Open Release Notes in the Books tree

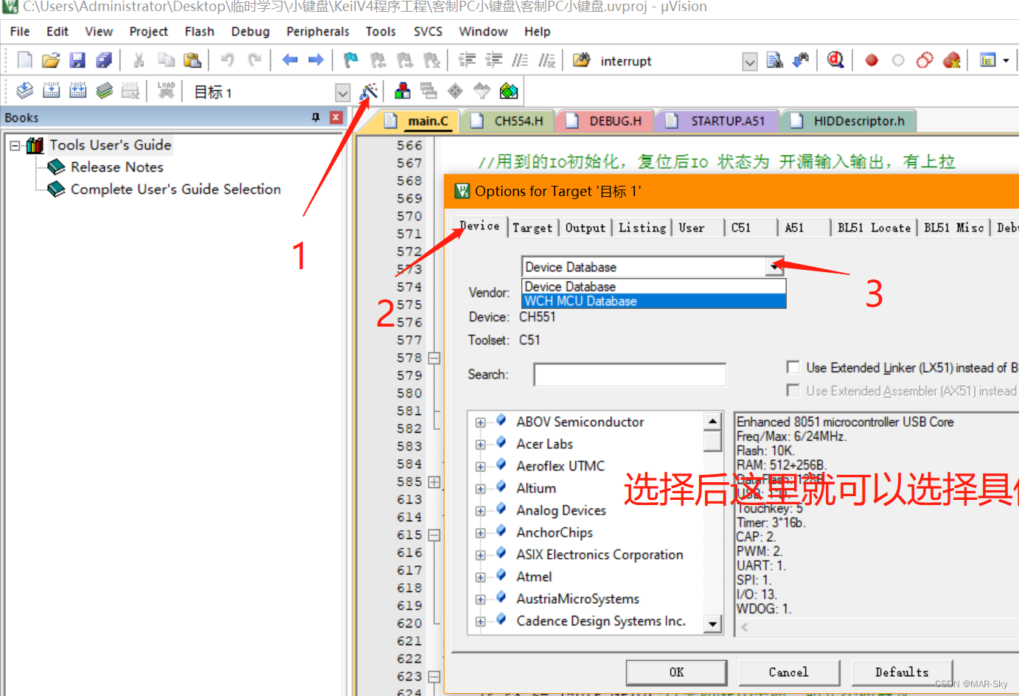pyautogui.click(x=116, y=167)
